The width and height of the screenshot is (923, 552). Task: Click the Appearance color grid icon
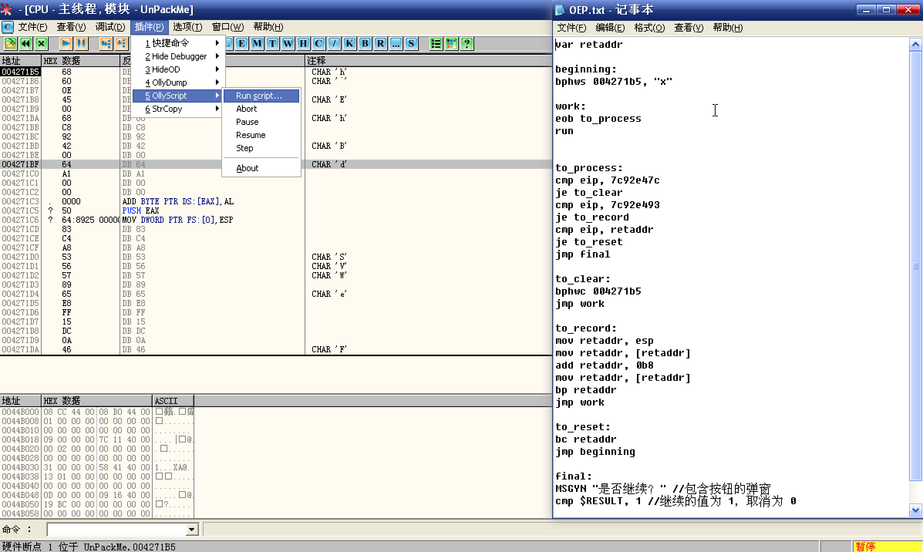(451, 44)
